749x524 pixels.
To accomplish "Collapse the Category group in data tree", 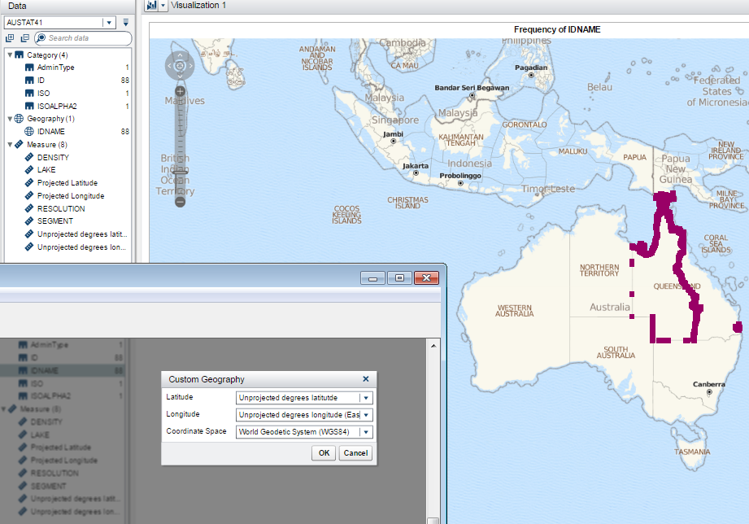I will click(10, 55).
